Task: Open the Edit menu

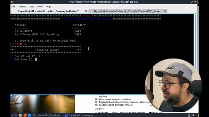Action: click(x=32, y=6)
